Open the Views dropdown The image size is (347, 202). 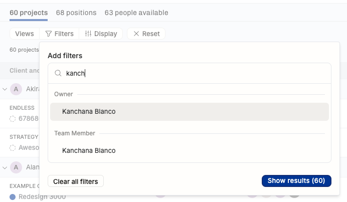[25, 34]
